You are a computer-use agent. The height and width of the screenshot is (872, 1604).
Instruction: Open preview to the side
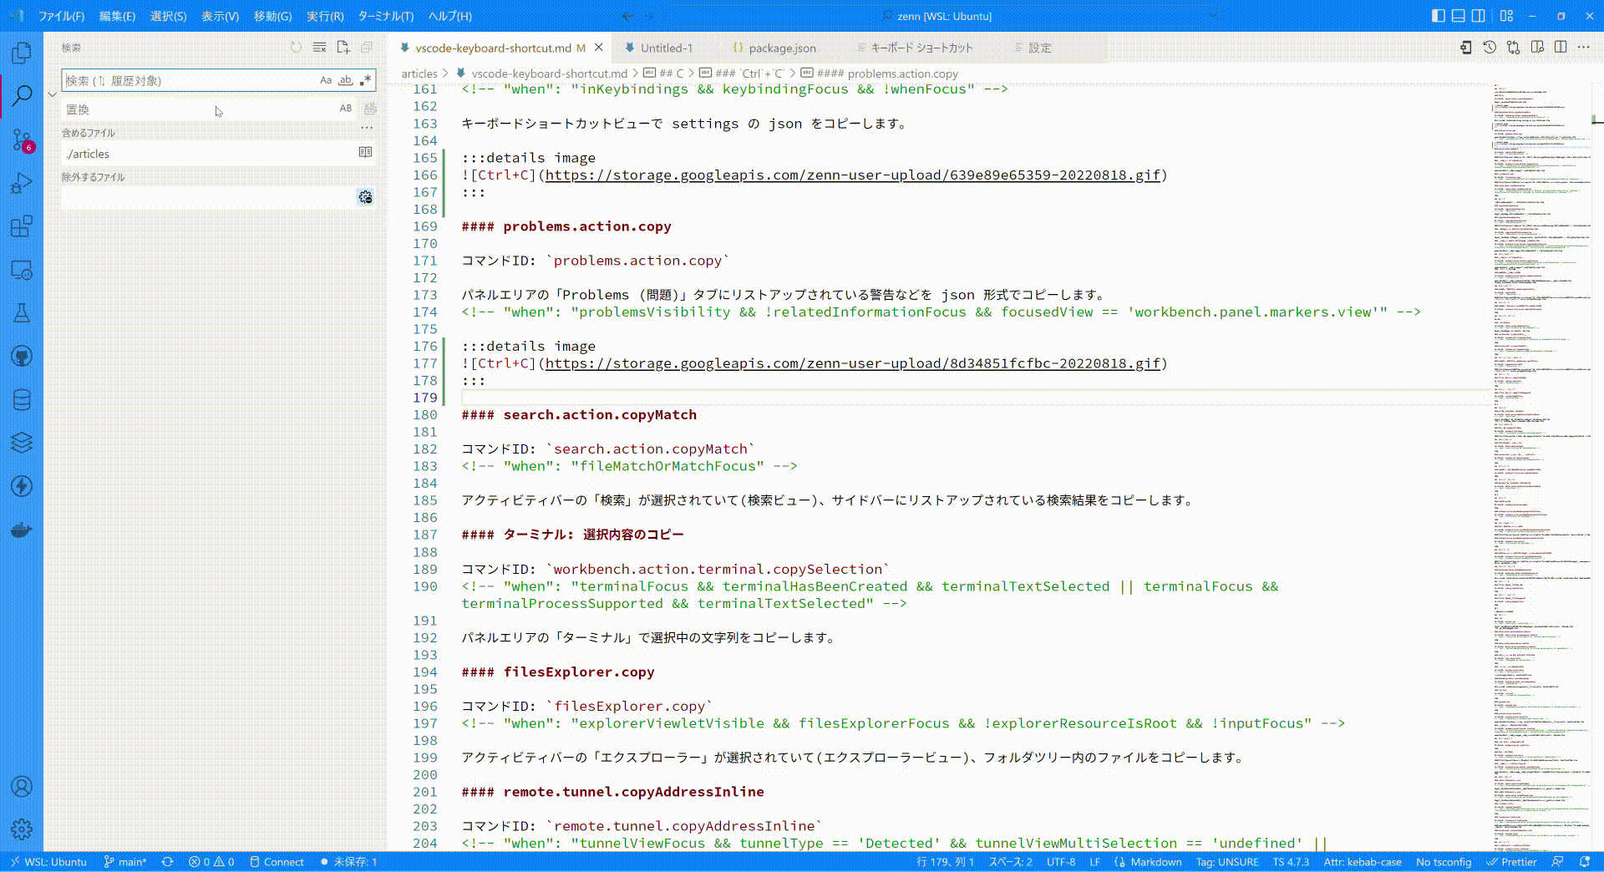tap(1537, 48)
